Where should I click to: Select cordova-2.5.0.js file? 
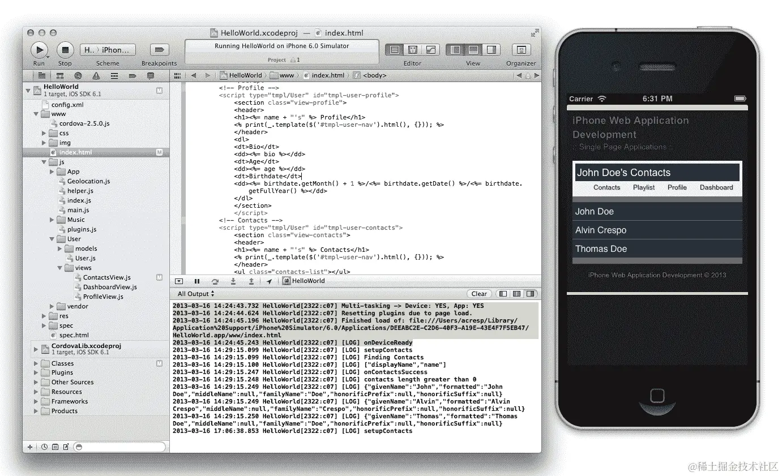[x=79, y=123]
